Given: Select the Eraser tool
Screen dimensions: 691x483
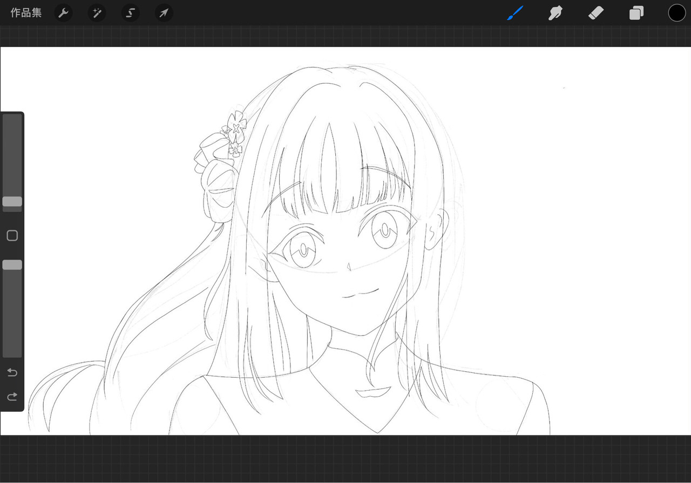Looking at the screenshot, I should pos(596,13).
